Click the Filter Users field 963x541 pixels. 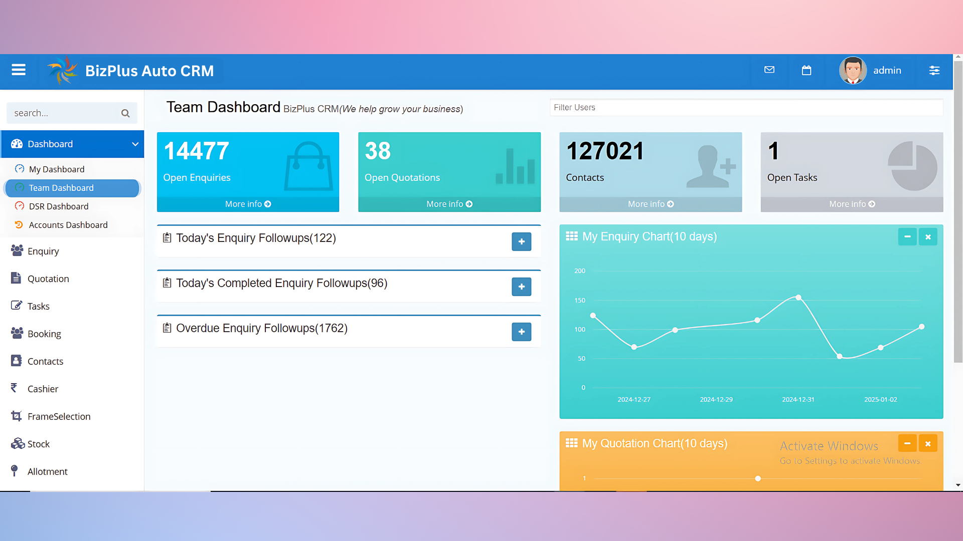click(746, 107)
